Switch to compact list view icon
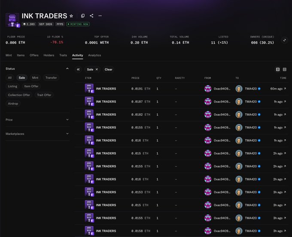Viewport: 292px width, 237px height. [x=285, y=69]
